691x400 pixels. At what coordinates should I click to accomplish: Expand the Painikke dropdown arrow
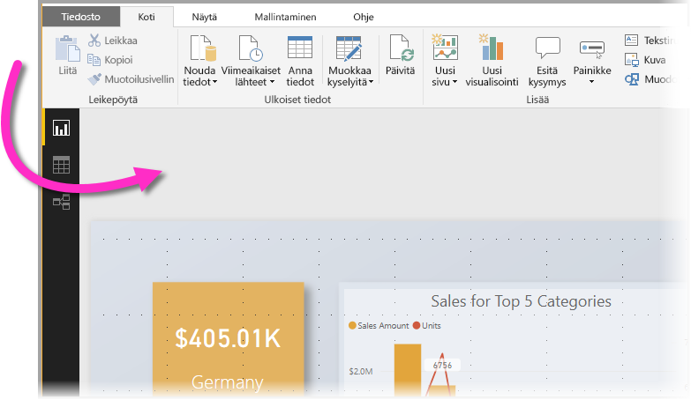[592, 82]
